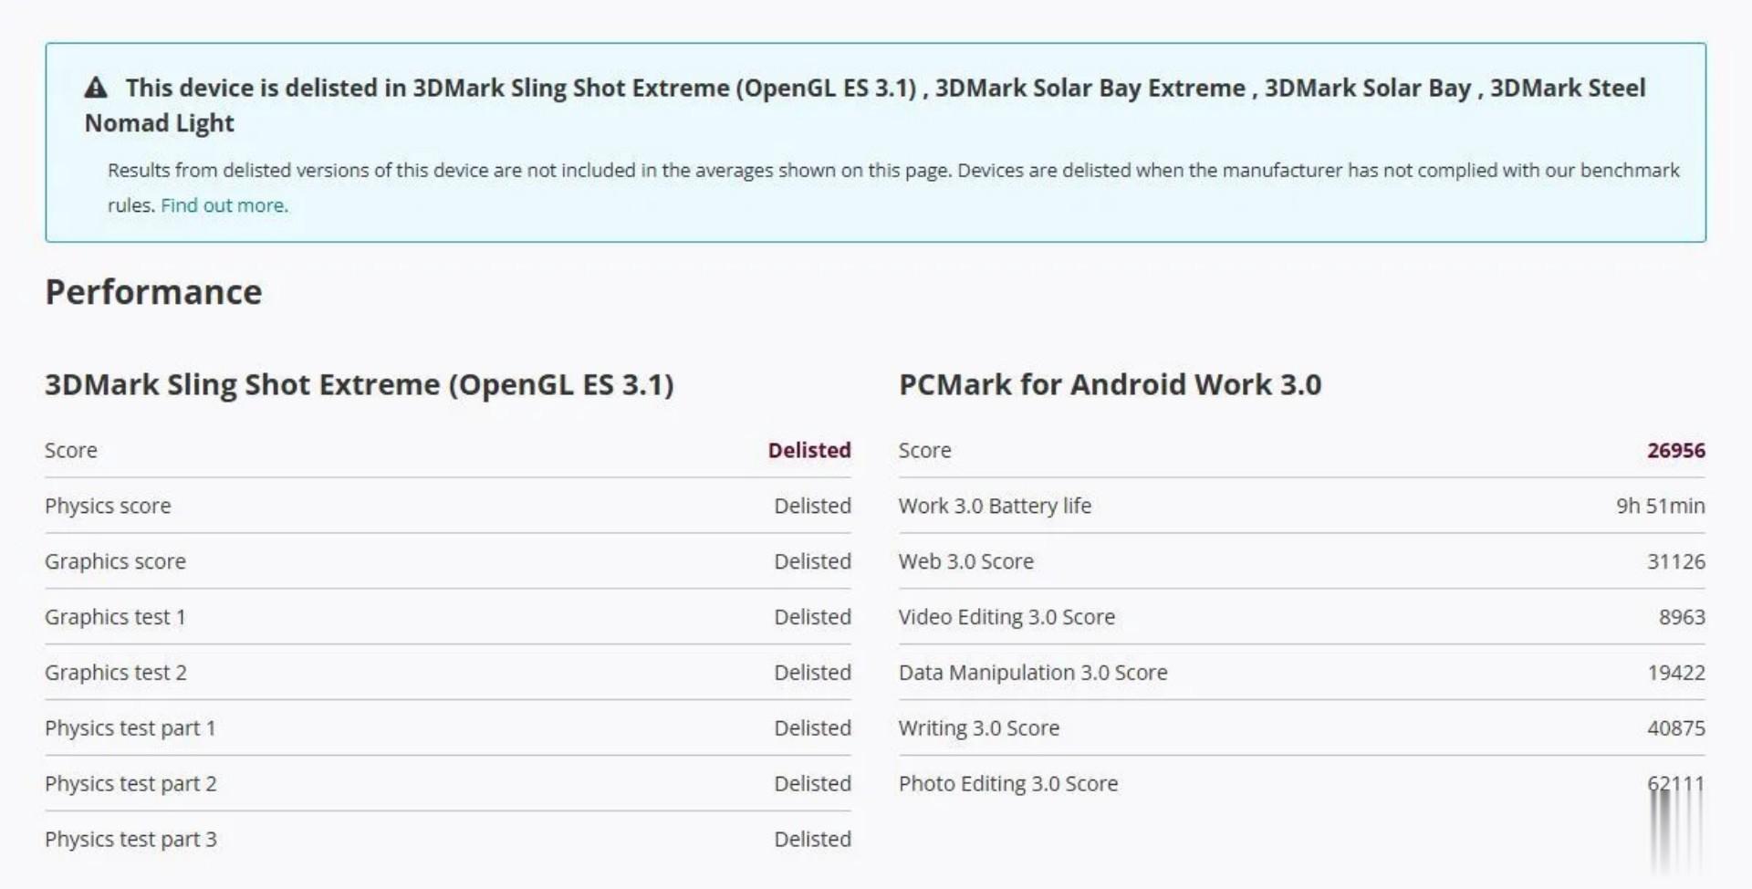Image resolution: width=1752 pixels, height=889 pixels.
Task: Select the Graphics test 1 label
Action: point(115,617)
